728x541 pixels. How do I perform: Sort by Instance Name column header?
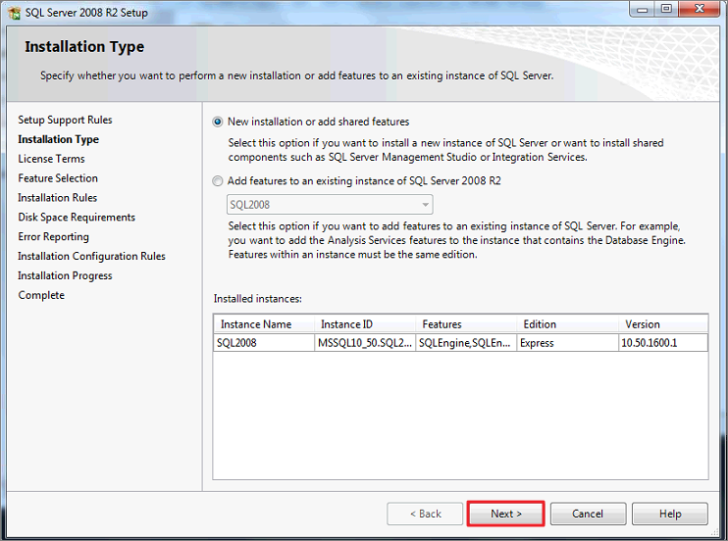click(x=264, y=323)
